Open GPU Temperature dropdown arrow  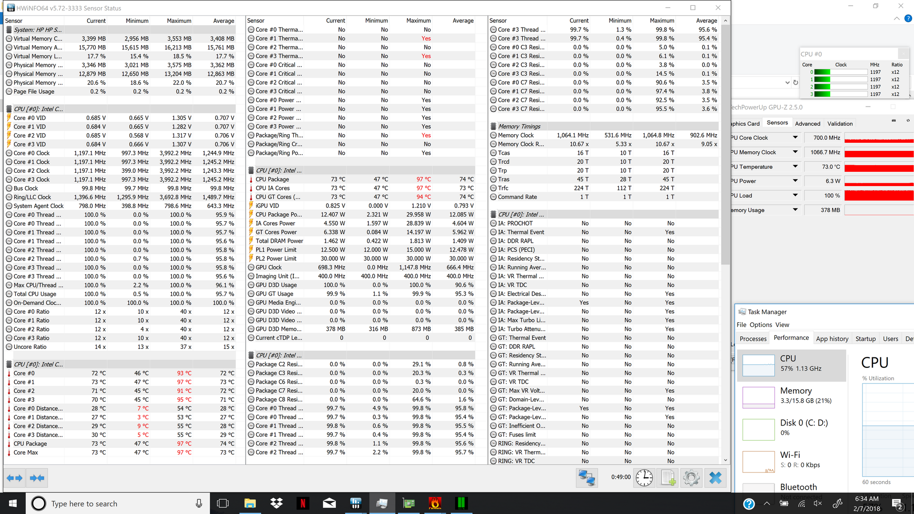[x=795, y=167]
